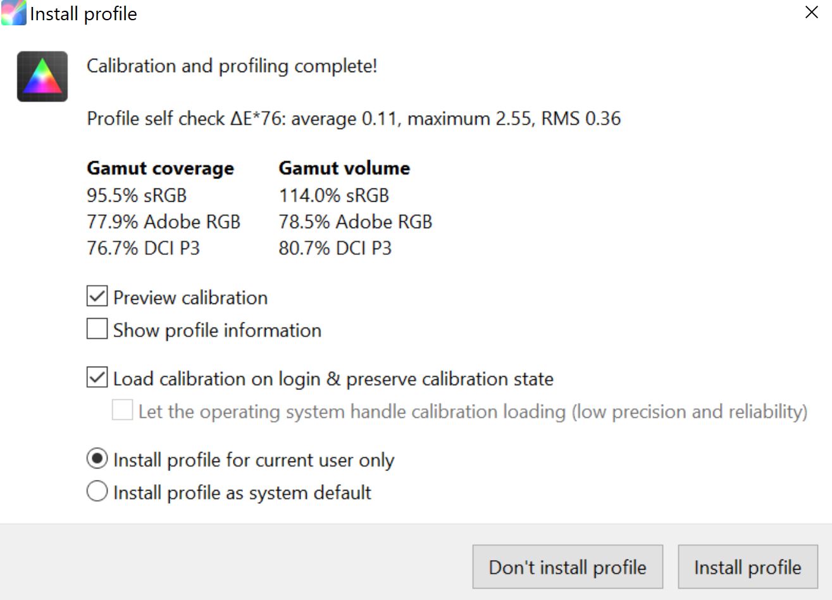Click the Don't install profile button
This screenshot has width=832, height=600.
568,567
